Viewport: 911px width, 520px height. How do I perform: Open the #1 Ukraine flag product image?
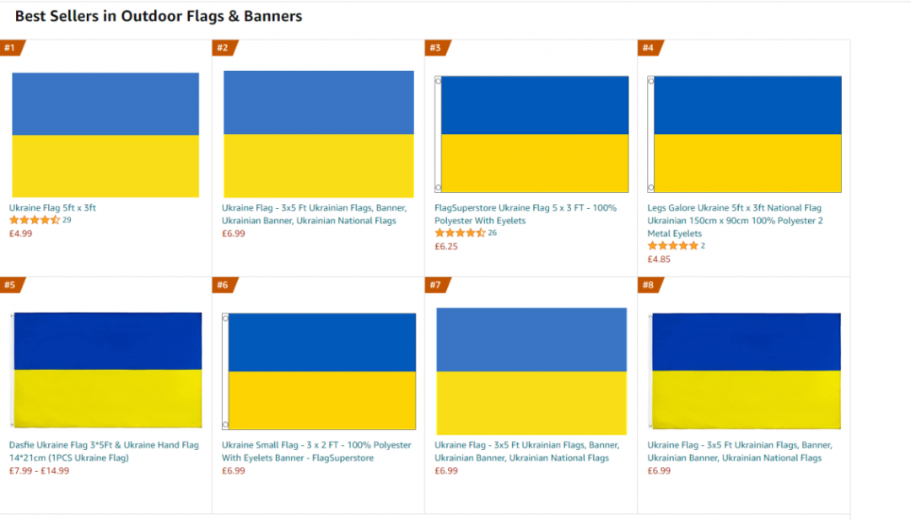click(x=105, y=135)
